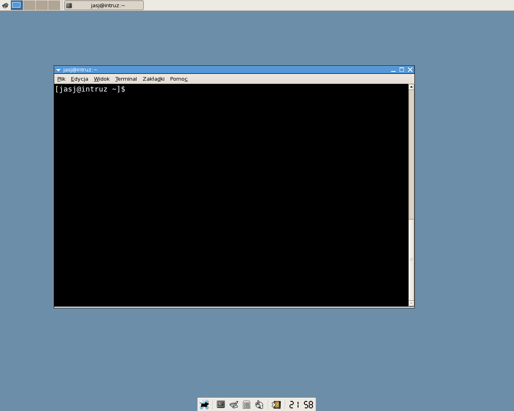Click the logout door icon
This screenshot has width=514, height=411.
[x=276, y=405]
